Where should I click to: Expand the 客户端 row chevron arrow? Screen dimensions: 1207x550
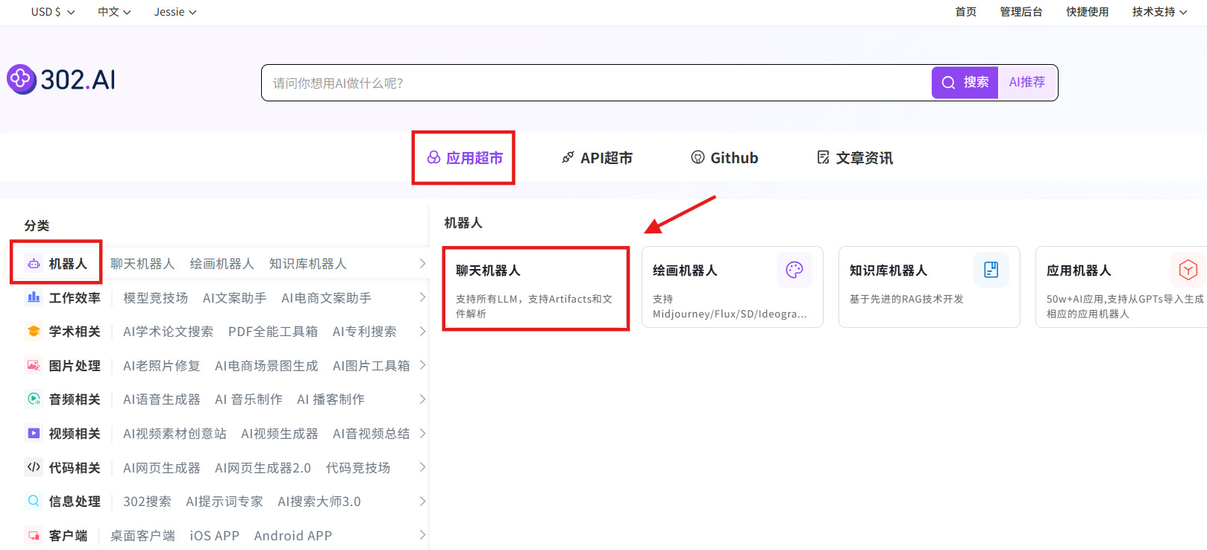[422, 535]
